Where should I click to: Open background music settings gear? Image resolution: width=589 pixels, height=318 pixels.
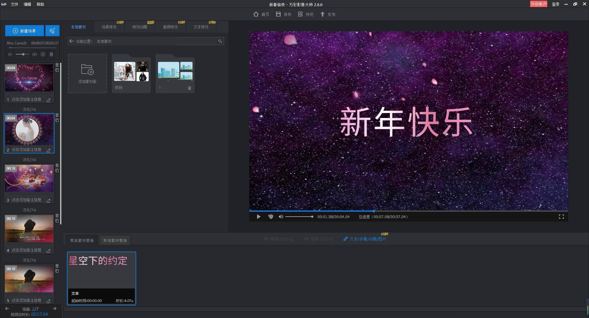pyautogui.click(x=43, y=54)
